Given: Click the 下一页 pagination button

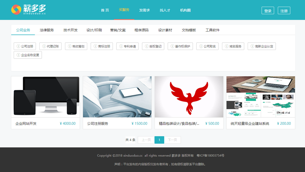Looking at the screenshot, I should [x=172, y=140].
